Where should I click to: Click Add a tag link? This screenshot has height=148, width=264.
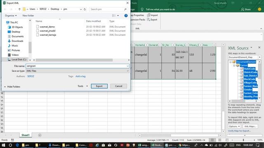(x=80, y=76)
